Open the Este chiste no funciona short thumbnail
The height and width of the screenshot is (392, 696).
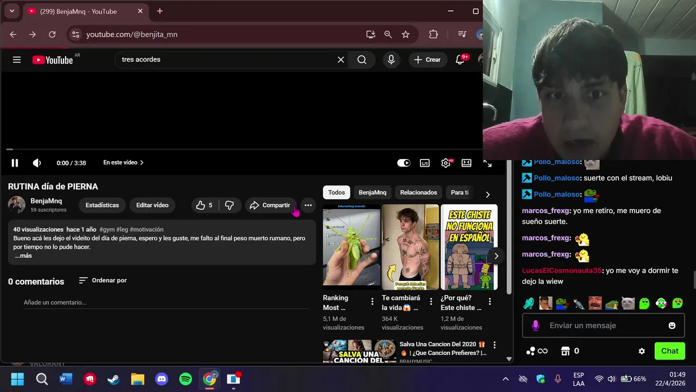pyautogui.click(x=469, y=247)
